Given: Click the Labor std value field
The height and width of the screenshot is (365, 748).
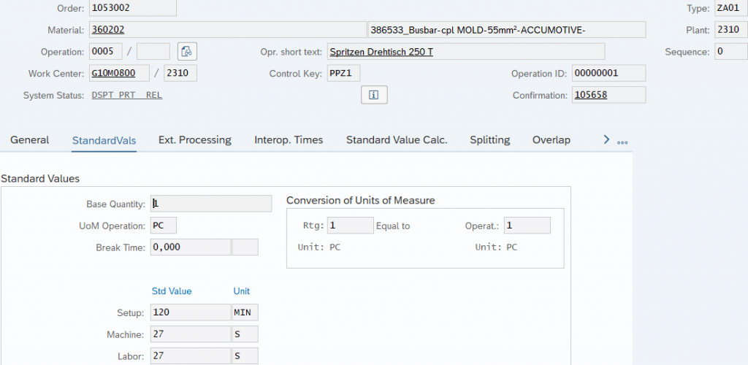Looking at the screenshot, I should [190, 356].
